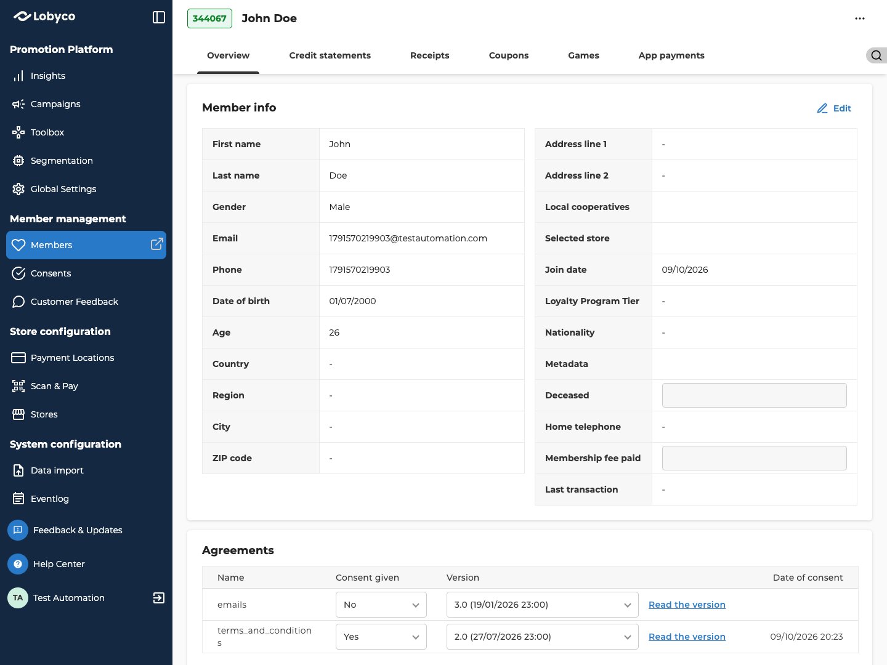887x665 pixels.
Task: Click the Edit pencil icon
Action: [x=822, y=108]
